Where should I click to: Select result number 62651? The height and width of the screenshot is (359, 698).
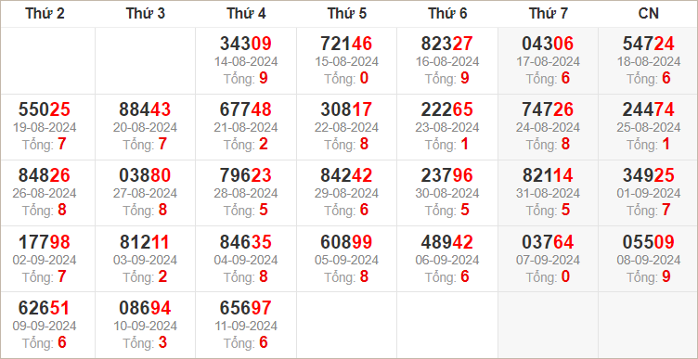point(45,308)
